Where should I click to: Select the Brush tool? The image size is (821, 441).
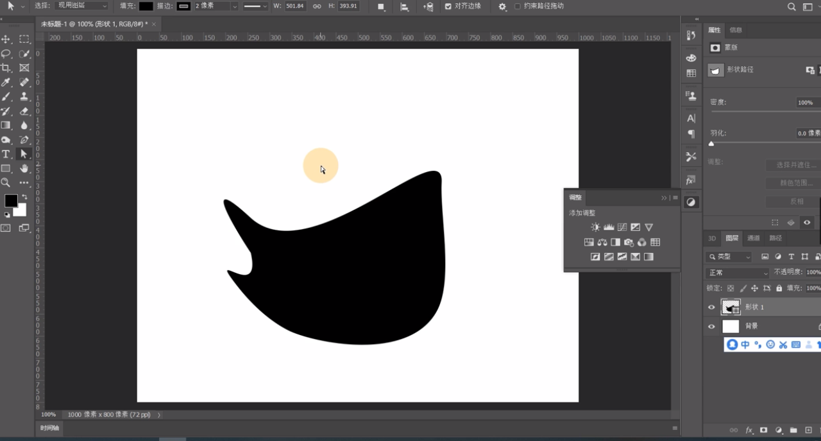pyautogui.click(x=6, y=97)
